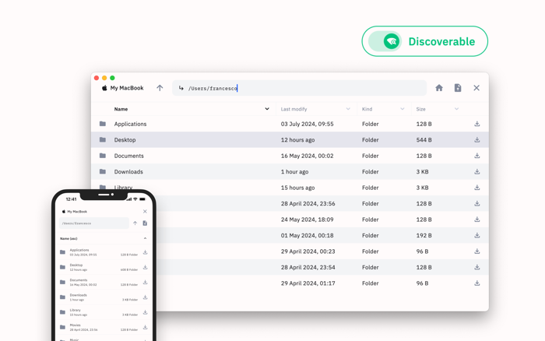This screenshot has width=545, height=341.
Task: Click the Kind column header text
Action: (x=367, y=109)
